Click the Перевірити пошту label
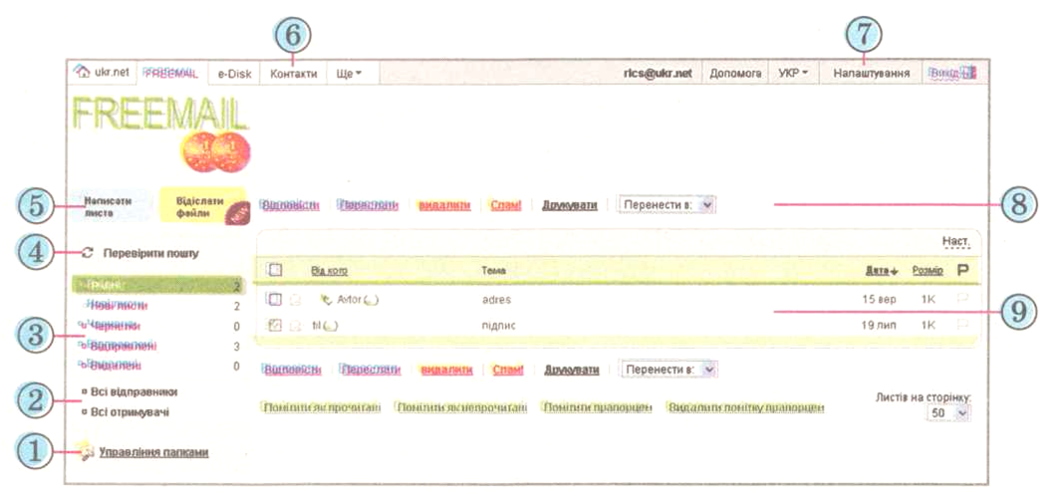Screen dimensions: 1052x500 [151, 254]
